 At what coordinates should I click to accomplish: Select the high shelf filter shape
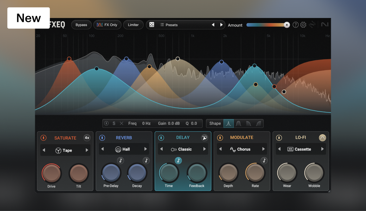(258, 123)
